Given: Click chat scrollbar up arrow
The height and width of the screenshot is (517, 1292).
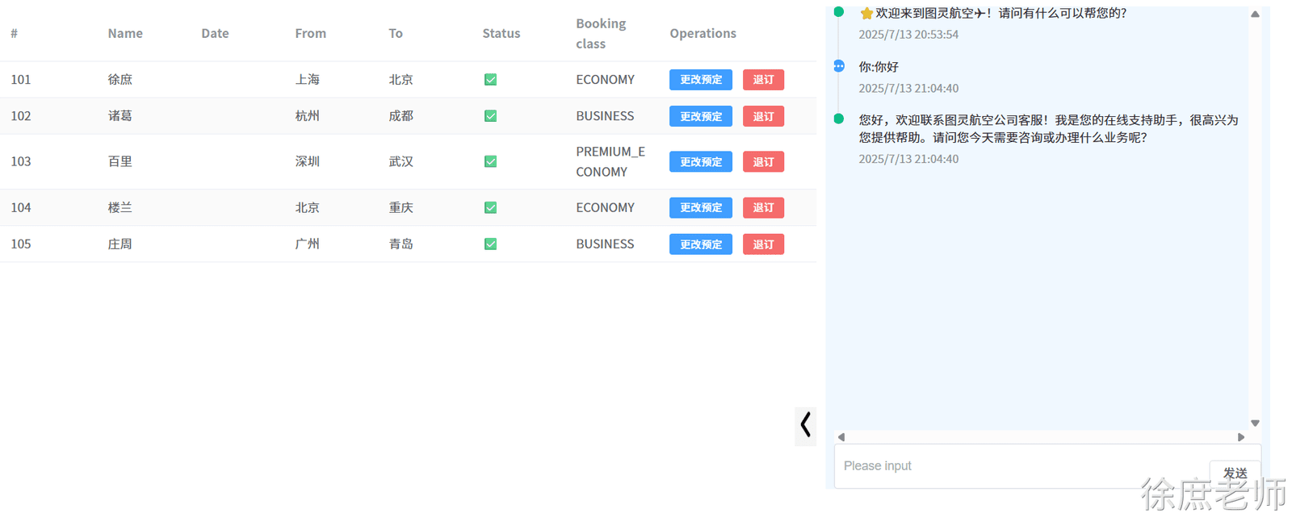Looking at the screenshot, I should 1255,14.
